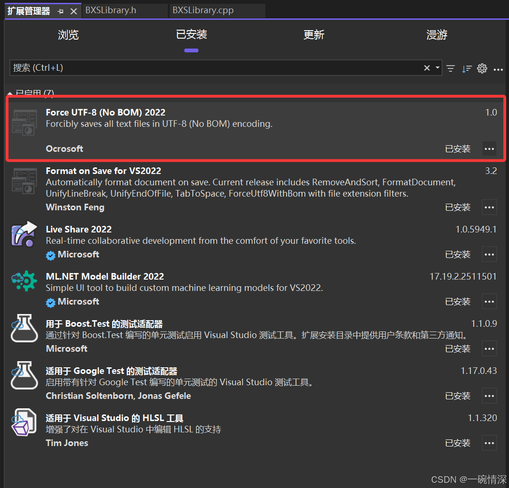
Task: Select 用于 Boost.Test 的测试适配器 title
Action: click(x=104, y=324)
